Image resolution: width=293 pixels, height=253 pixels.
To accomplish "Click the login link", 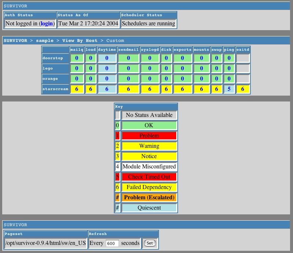I will (x=47, y=24).
